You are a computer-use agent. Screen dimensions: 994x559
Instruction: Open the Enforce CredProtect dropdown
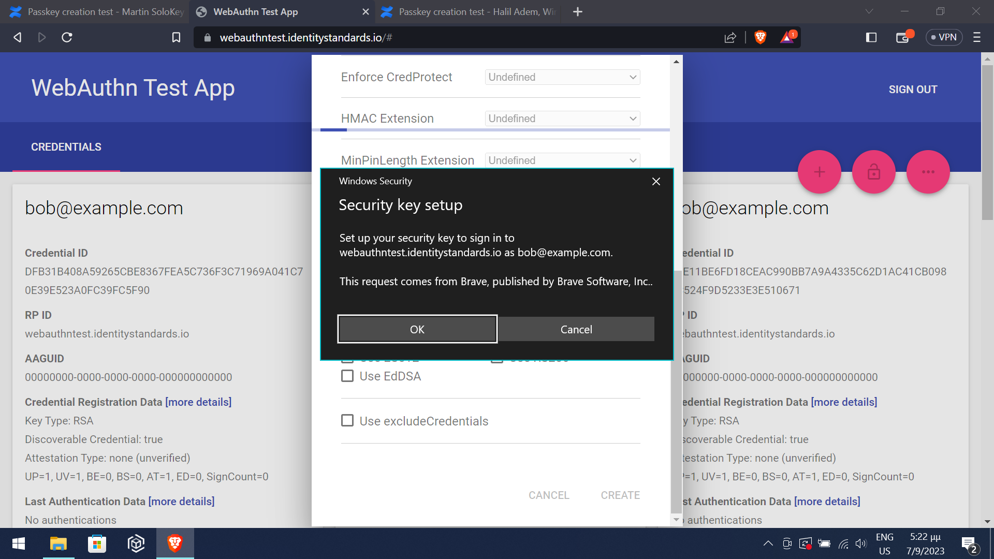pyautogui.click(x=562, y=77)
